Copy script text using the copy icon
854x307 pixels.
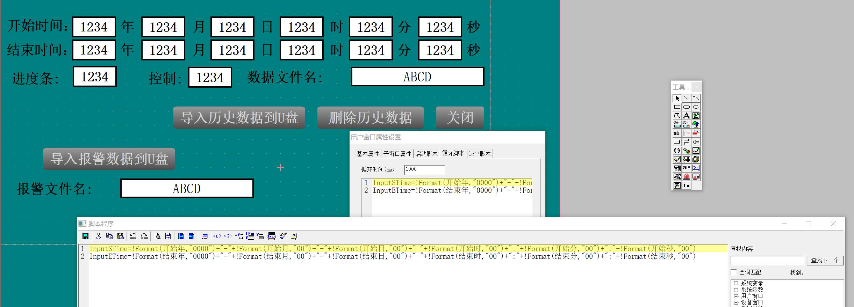click(109, 236)
